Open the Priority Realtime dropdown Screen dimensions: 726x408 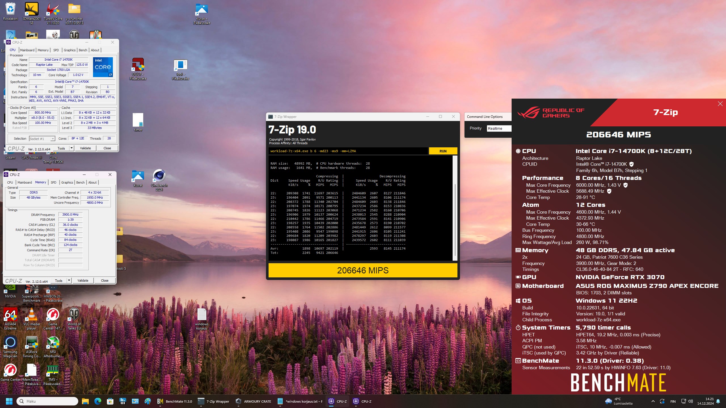[499, 128]
